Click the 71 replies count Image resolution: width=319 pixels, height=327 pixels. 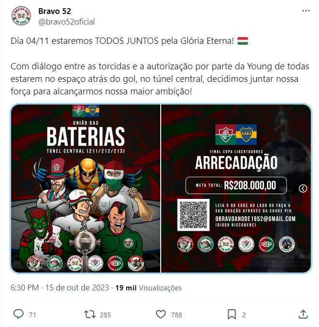[33, 315]
